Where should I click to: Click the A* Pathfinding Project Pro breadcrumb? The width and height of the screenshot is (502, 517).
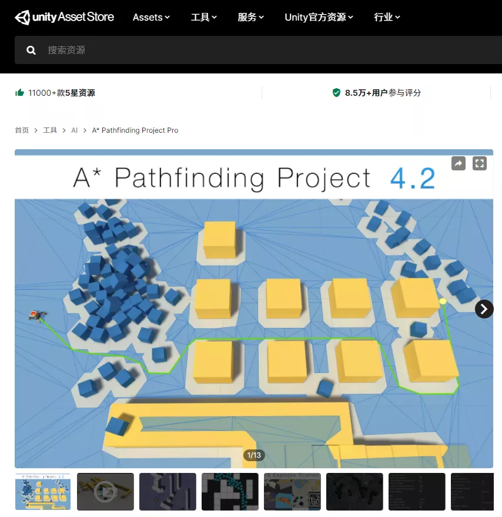tap(135, 130)
